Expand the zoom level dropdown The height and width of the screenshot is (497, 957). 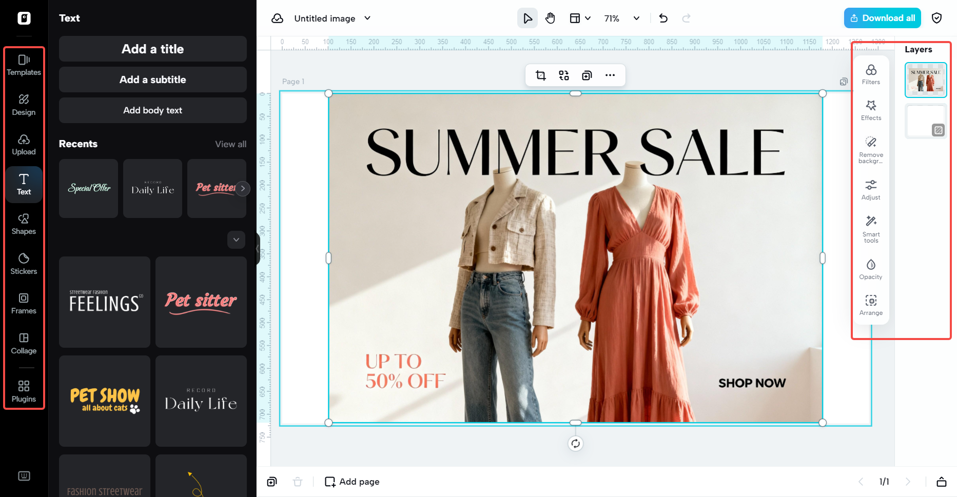pos(636,18)
